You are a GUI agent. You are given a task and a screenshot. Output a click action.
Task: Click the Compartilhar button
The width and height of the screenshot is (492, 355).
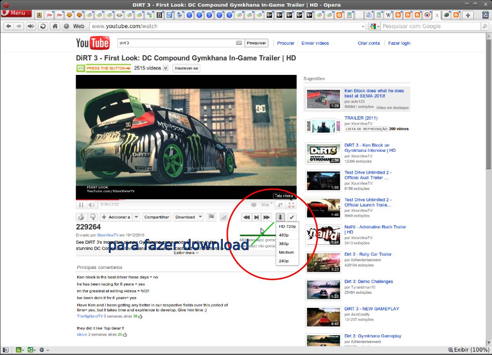pyautogui.click(x=157, y=217)
